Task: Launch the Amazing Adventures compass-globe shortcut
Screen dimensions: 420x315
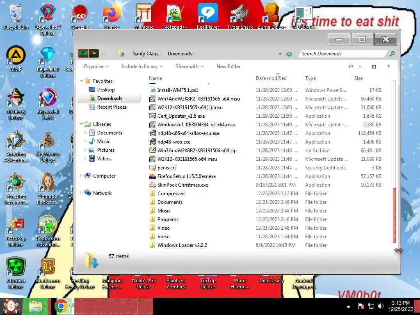Action: click(16, 189)
